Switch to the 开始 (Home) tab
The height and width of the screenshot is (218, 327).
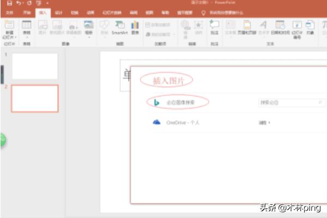click(x=27, y=13)
